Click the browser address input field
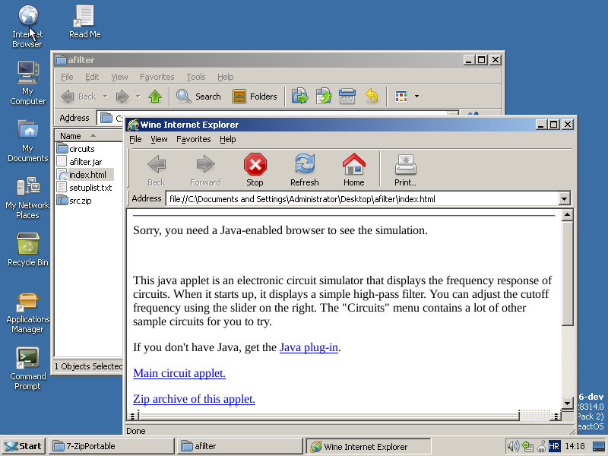Viewport: 608px width, 456px height. pyautogui.click(x=363, y=199)
